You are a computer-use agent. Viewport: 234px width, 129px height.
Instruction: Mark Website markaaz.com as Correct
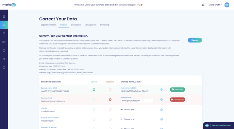(94, 110)
